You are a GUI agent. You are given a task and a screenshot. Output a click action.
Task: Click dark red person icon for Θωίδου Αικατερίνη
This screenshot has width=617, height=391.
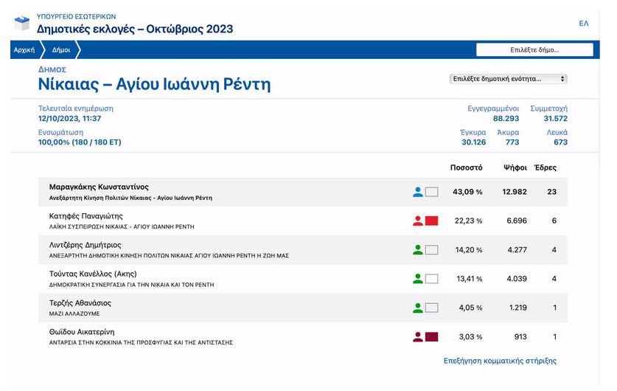pyautogui.click(x=418, y=337)
